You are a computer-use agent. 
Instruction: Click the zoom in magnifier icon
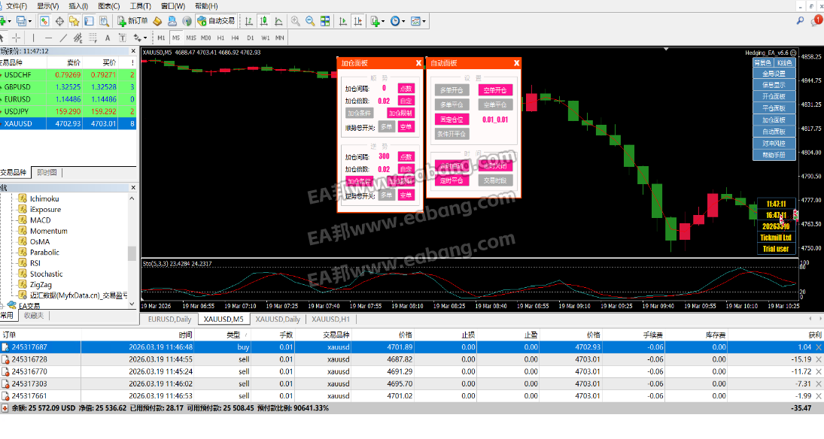tap(296, 21)
